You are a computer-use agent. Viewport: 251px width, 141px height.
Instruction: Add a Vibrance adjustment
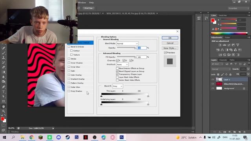coord(238,45)
